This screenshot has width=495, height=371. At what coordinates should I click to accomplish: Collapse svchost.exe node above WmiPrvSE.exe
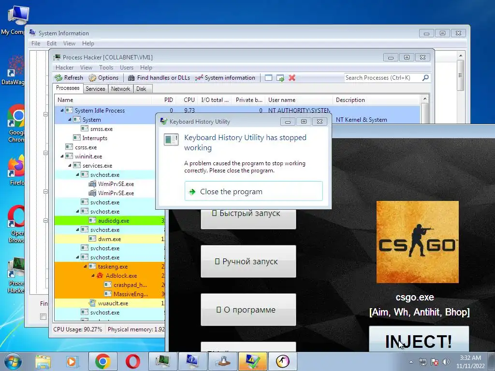pyautogui.click(x=77, y=174)
